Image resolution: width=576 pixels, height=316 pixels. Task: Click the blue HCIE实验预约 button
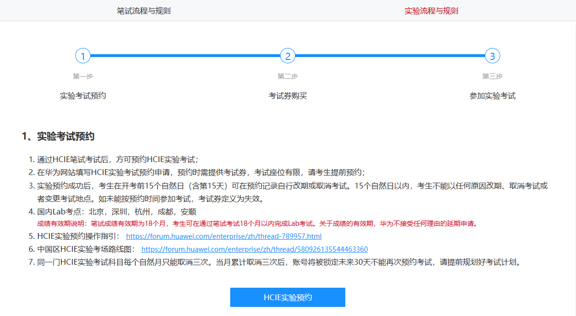288,297
